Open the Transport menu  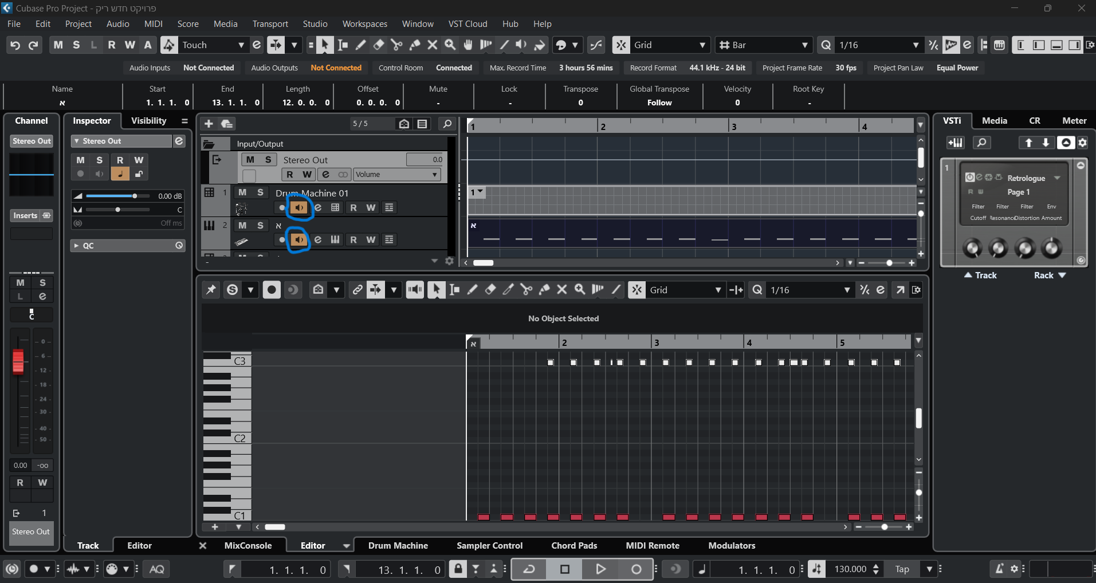pos(270,24)
